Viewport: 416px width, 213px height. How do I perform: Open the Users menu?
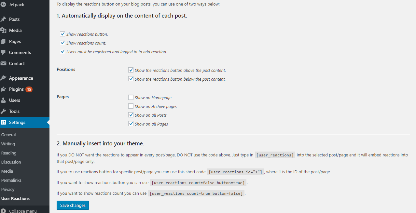15,100
